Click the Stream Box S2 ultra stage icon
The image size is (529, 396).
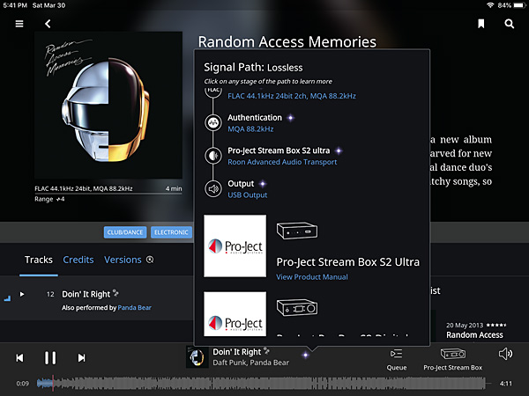213,156
